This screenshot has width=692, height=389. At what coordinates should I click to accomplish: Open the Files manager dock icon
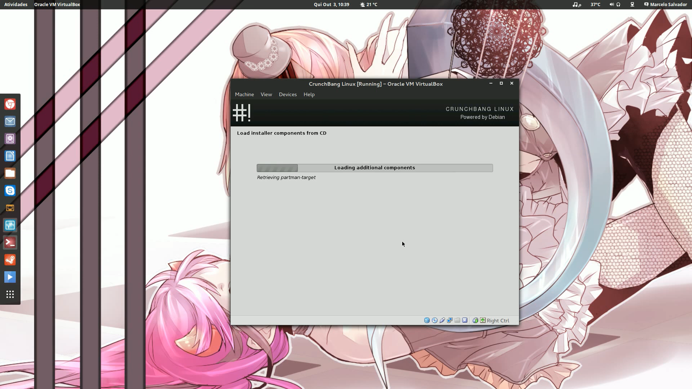10,173
